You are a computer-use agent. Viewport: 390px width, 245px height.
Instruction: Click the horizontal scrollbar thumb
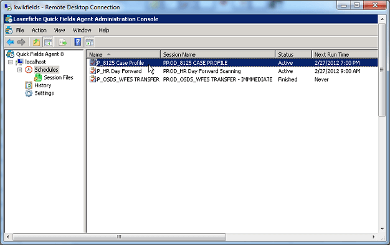[120, 237]
